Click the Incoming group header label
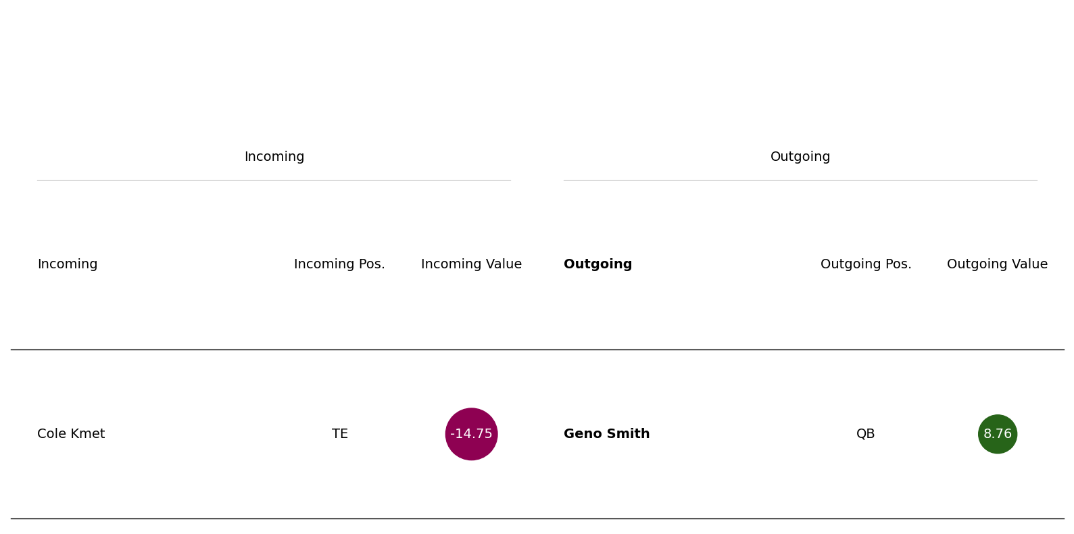 (274, 157)
